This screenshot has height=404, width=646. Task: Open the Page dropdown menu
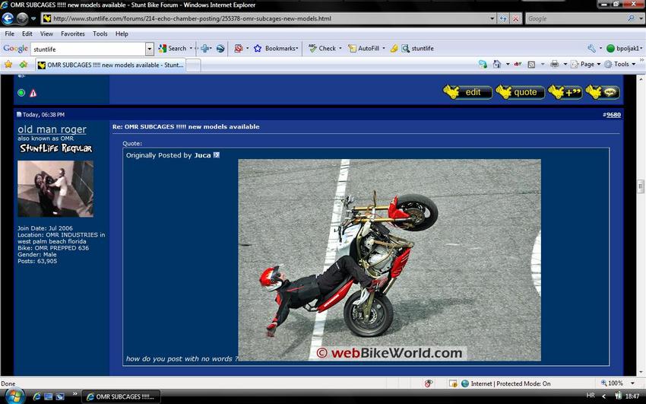[x=586, y=65]
